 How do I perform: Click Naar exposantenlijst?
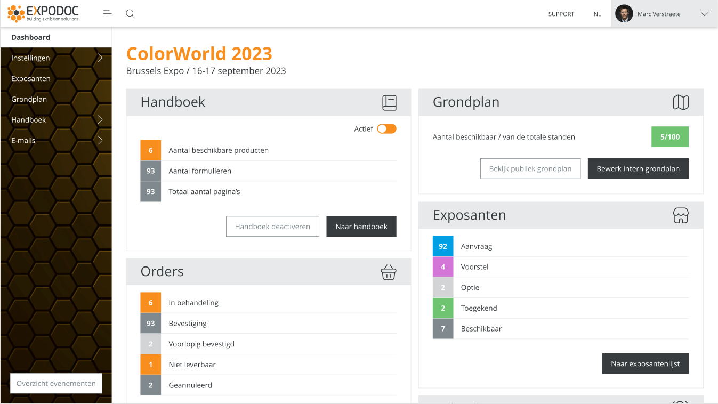[645, 363]
